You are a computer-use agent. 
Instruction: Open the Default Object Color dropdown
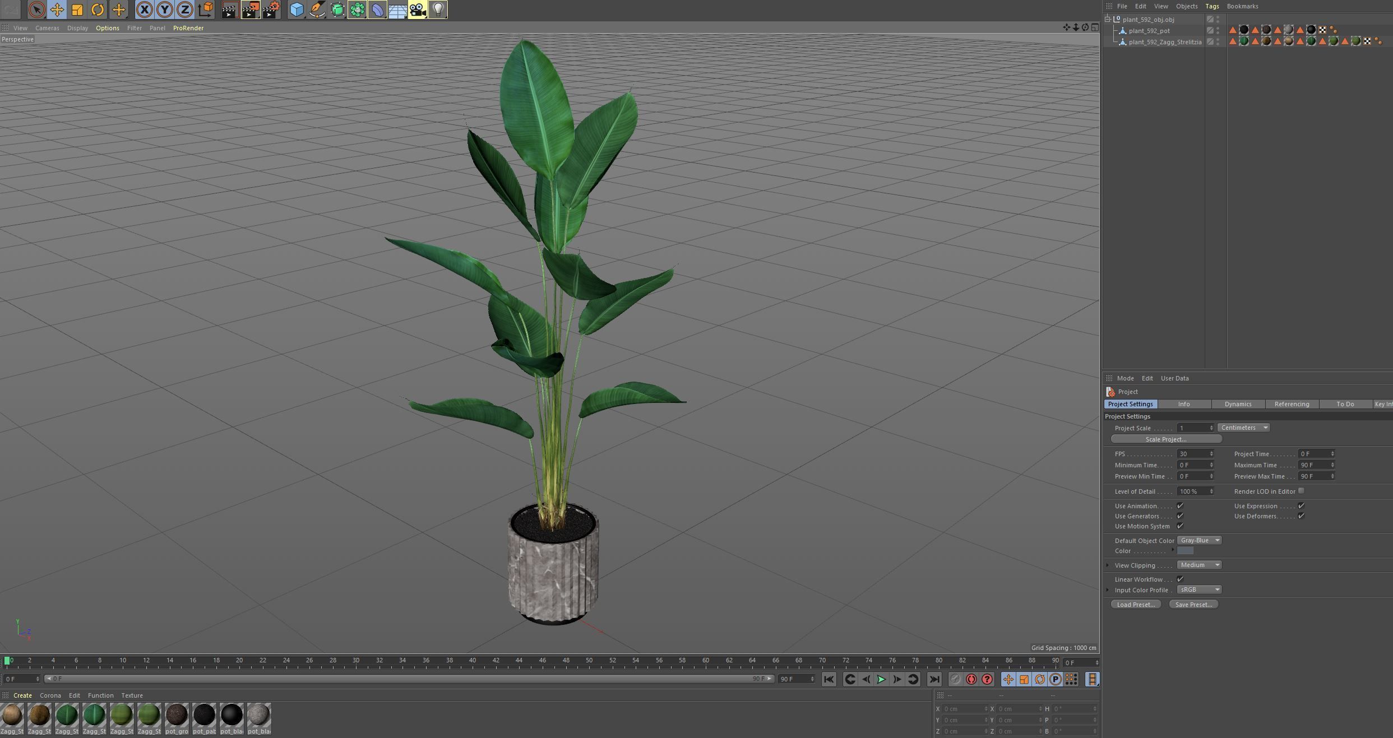pyautogui.click(x=1199, y=540)
